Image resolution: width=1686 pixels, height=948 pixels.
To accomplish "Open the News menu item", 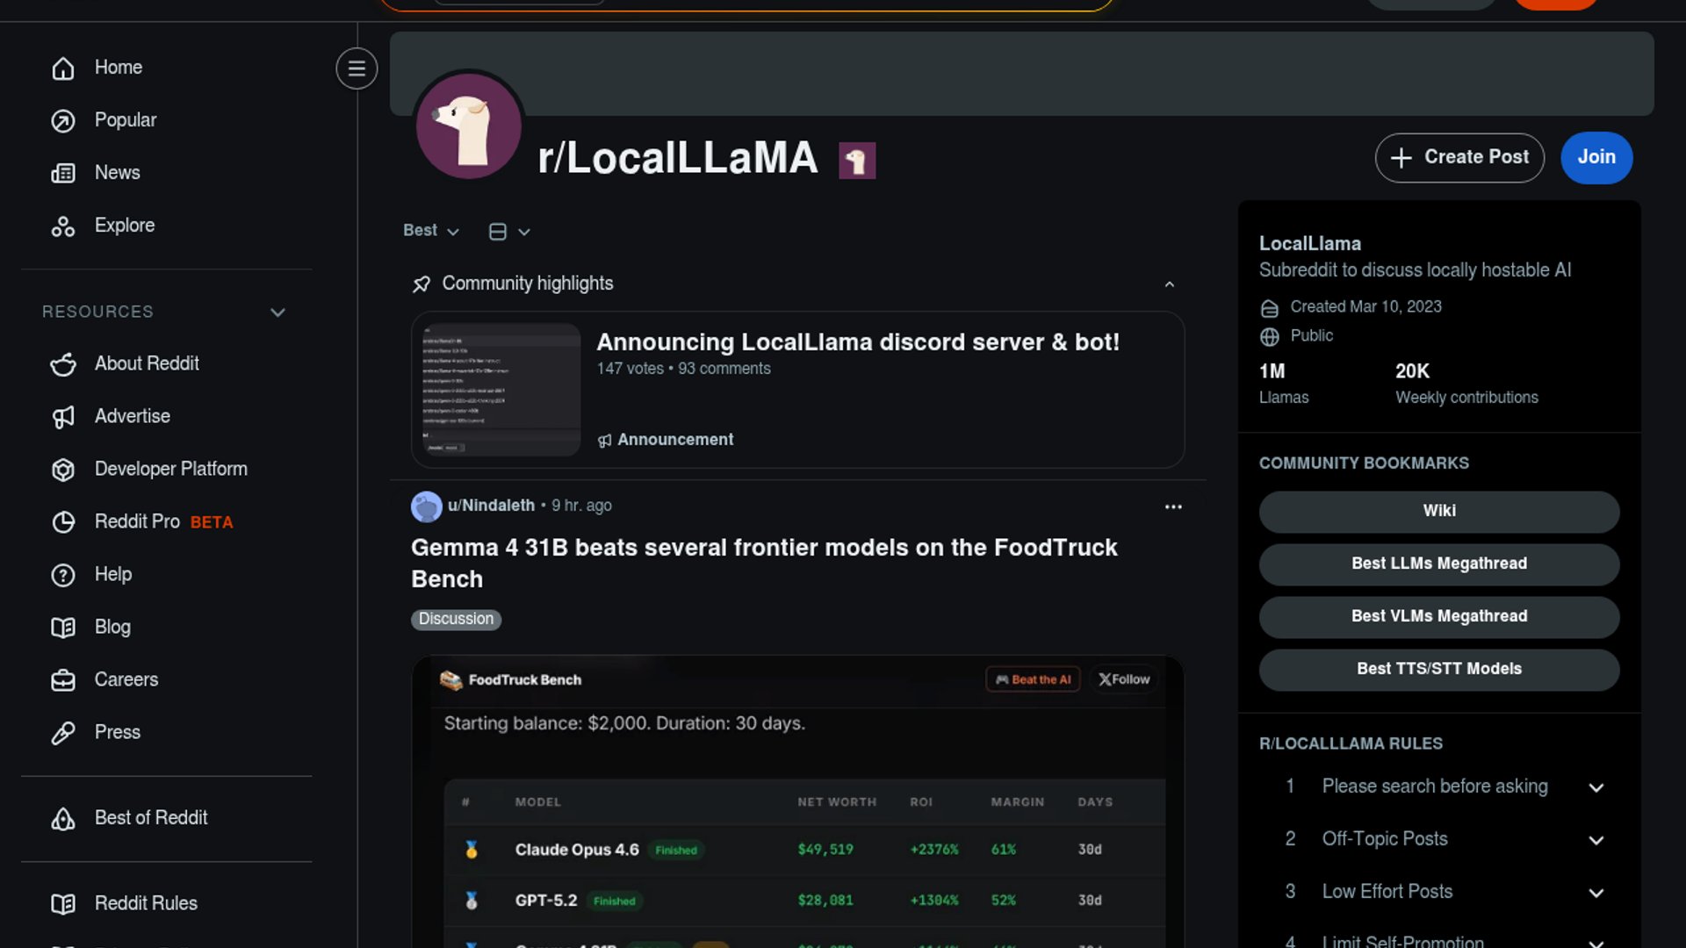I will tap(117, 173).
